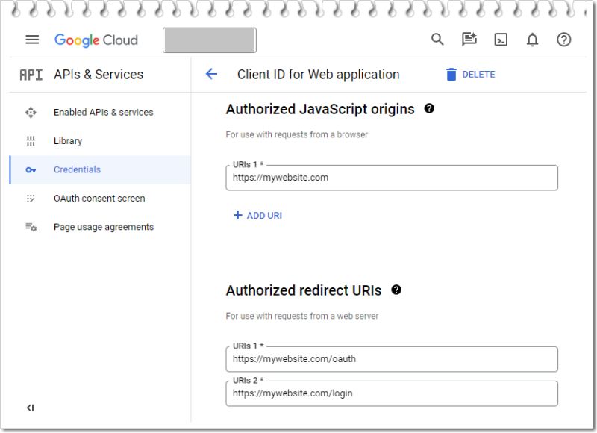
Task: Click the APIs & Services API logo
Action: [x=29, y=74]
